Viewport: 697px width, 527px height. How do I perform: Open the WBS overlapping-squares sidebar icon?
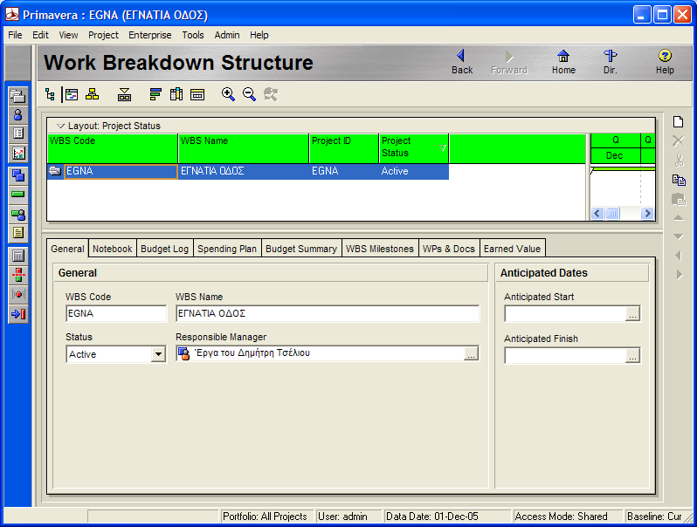[x=18, y=175]
